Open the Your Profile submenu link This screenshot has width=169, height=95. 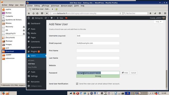(x=32, y=67)
